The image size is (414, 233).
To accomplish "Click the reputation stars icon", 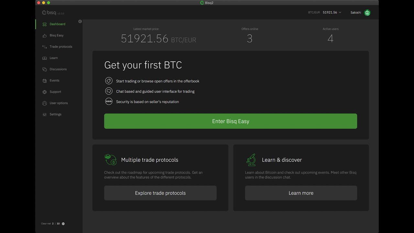I will 109,102.
